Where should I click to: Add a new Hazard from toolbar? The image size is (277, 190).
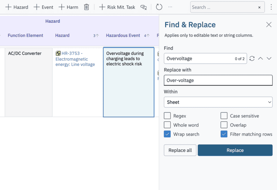[x=17, y=7]
